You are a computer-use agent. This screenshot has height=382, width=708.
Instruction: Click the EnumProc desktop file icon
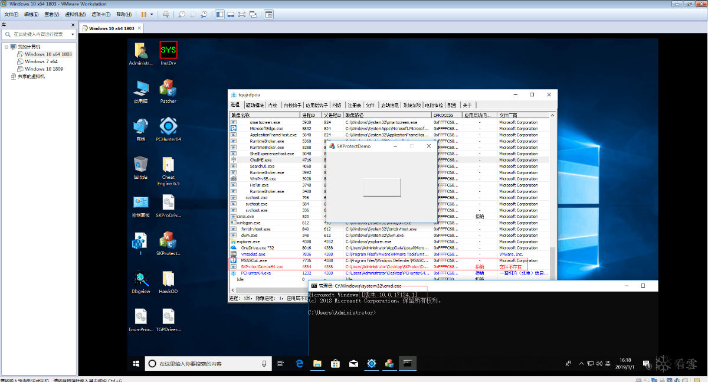140,321
